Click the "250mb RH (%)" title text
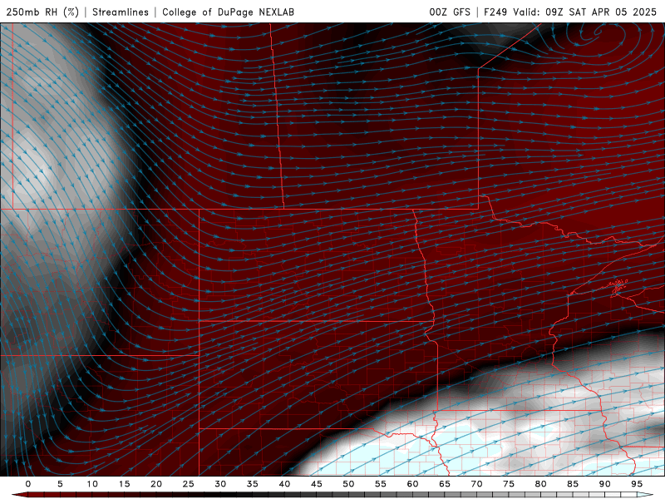665x499 pixels. tap(42, 12)
